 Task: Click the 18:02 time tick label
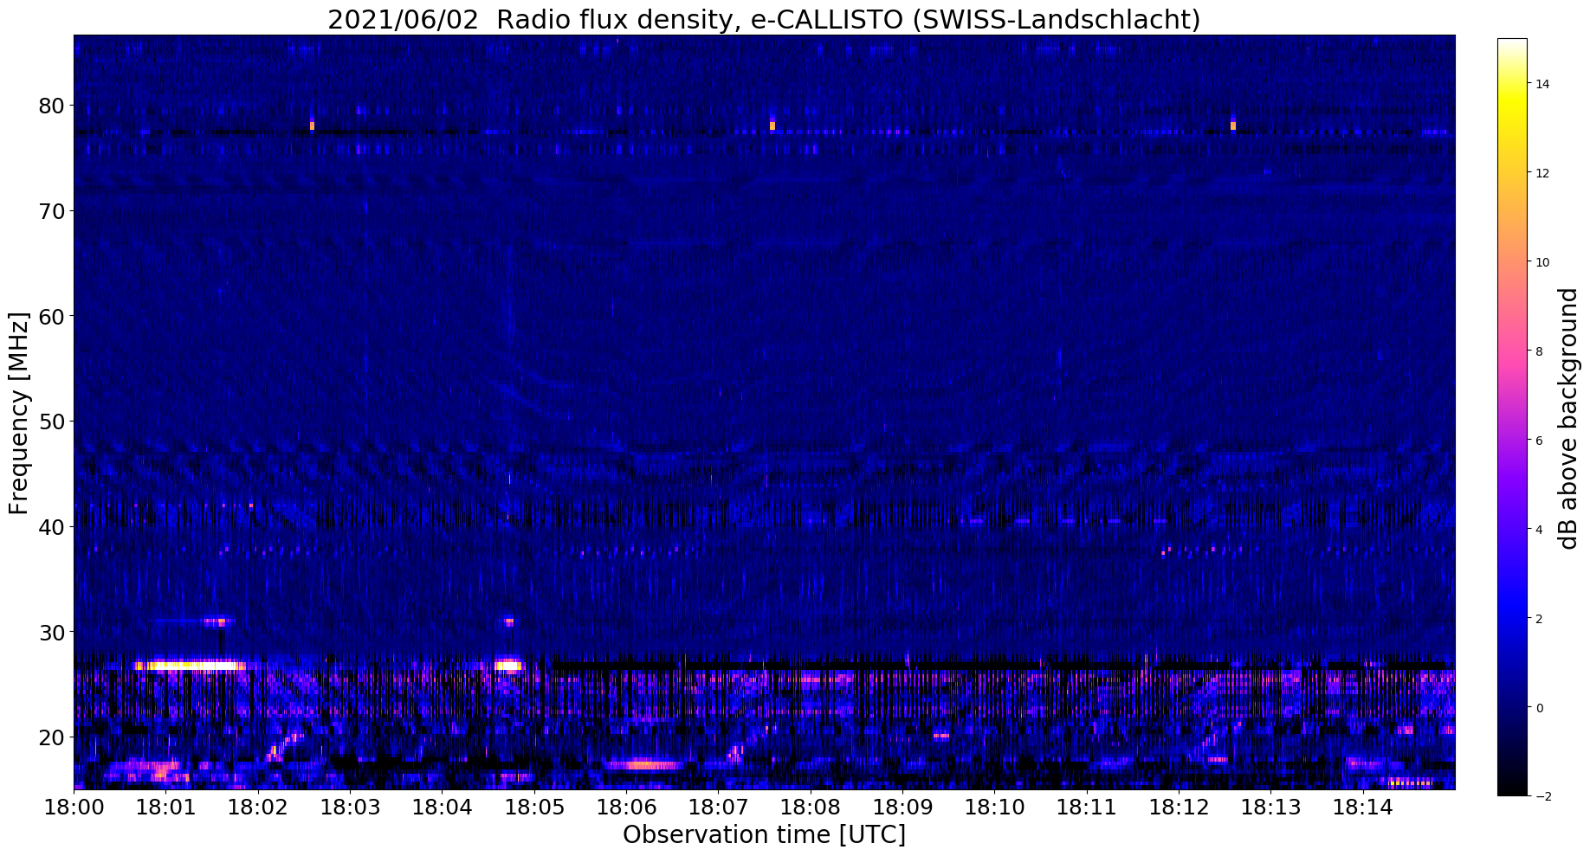coord(258,808)
